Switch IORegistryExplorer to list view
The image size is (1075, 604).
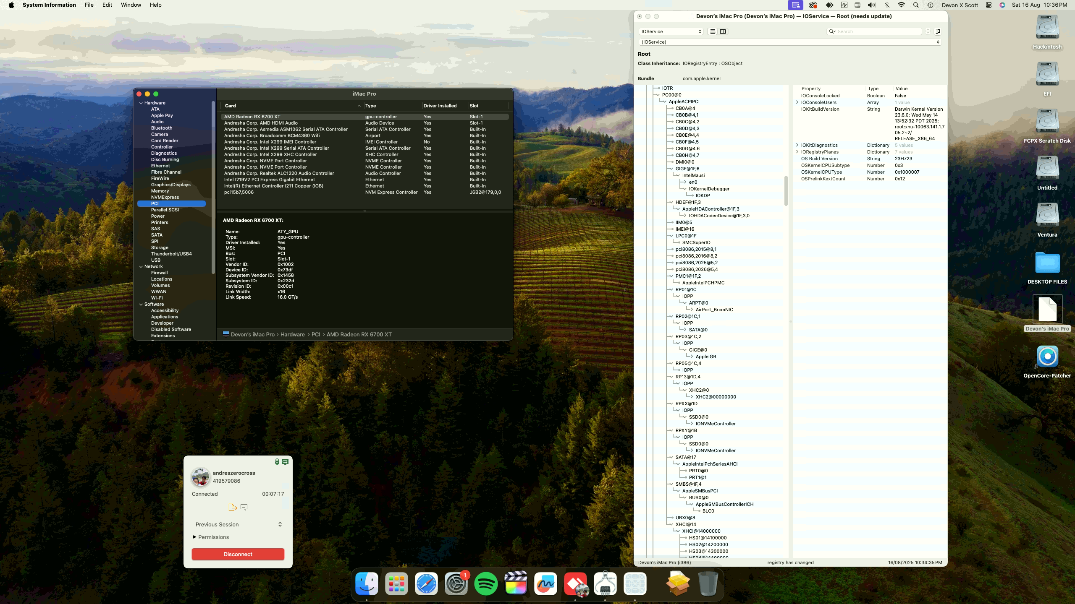tap(713, 31)
